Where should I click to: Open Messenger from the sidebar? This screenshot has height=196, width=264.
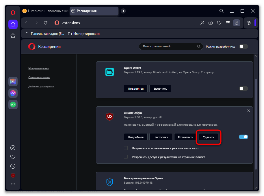13,93
